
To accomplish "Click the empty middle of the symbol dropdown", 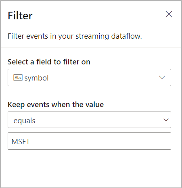I will tap(102, 77).
